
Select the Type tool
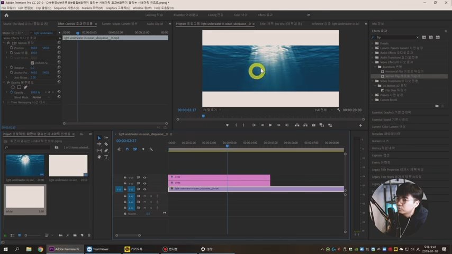tap(106, 157)
